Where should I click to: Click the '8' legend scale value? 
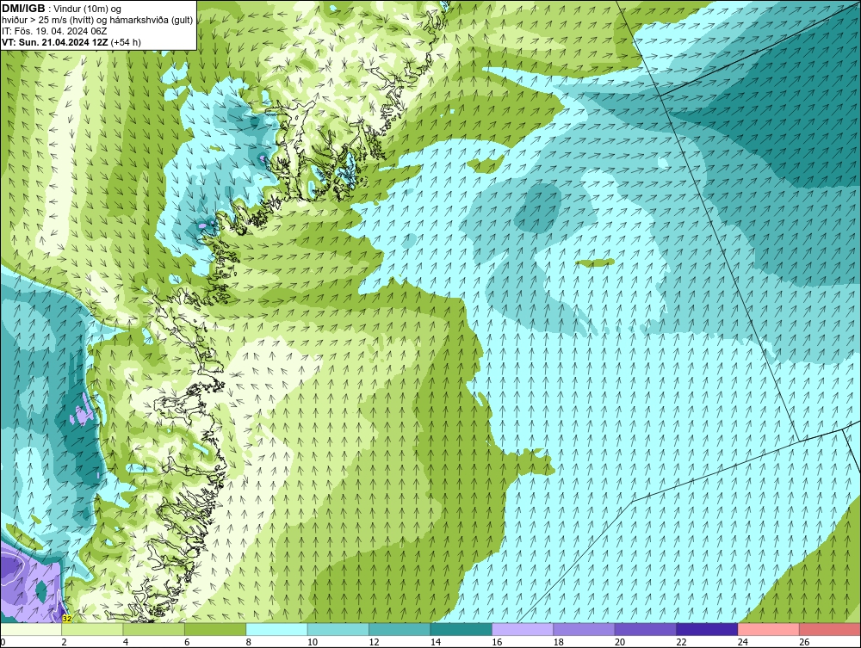(x=249, y=642)
